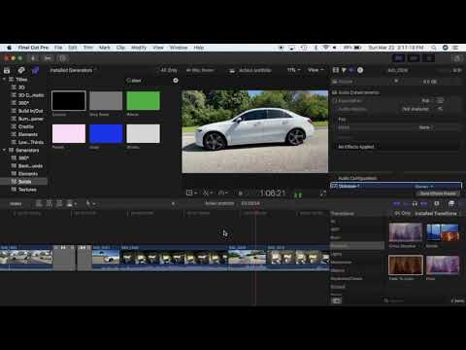Open the timeline Index button

[16, 204]
